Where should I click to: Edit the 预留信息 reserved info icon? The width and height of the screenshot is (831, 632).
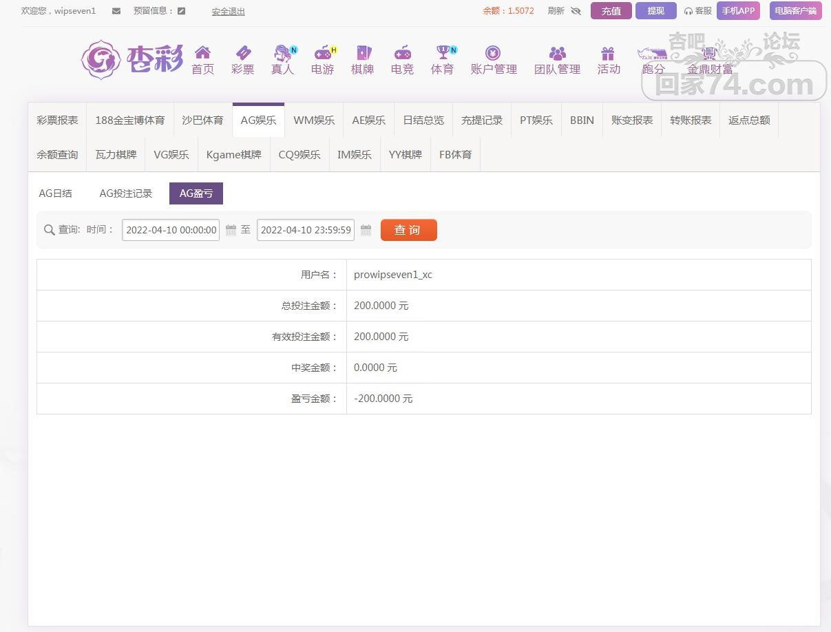pos(181,11)
